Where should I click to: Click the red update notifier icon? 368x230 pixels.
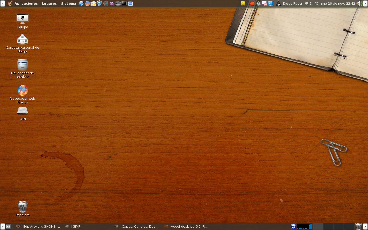[252, 3]
